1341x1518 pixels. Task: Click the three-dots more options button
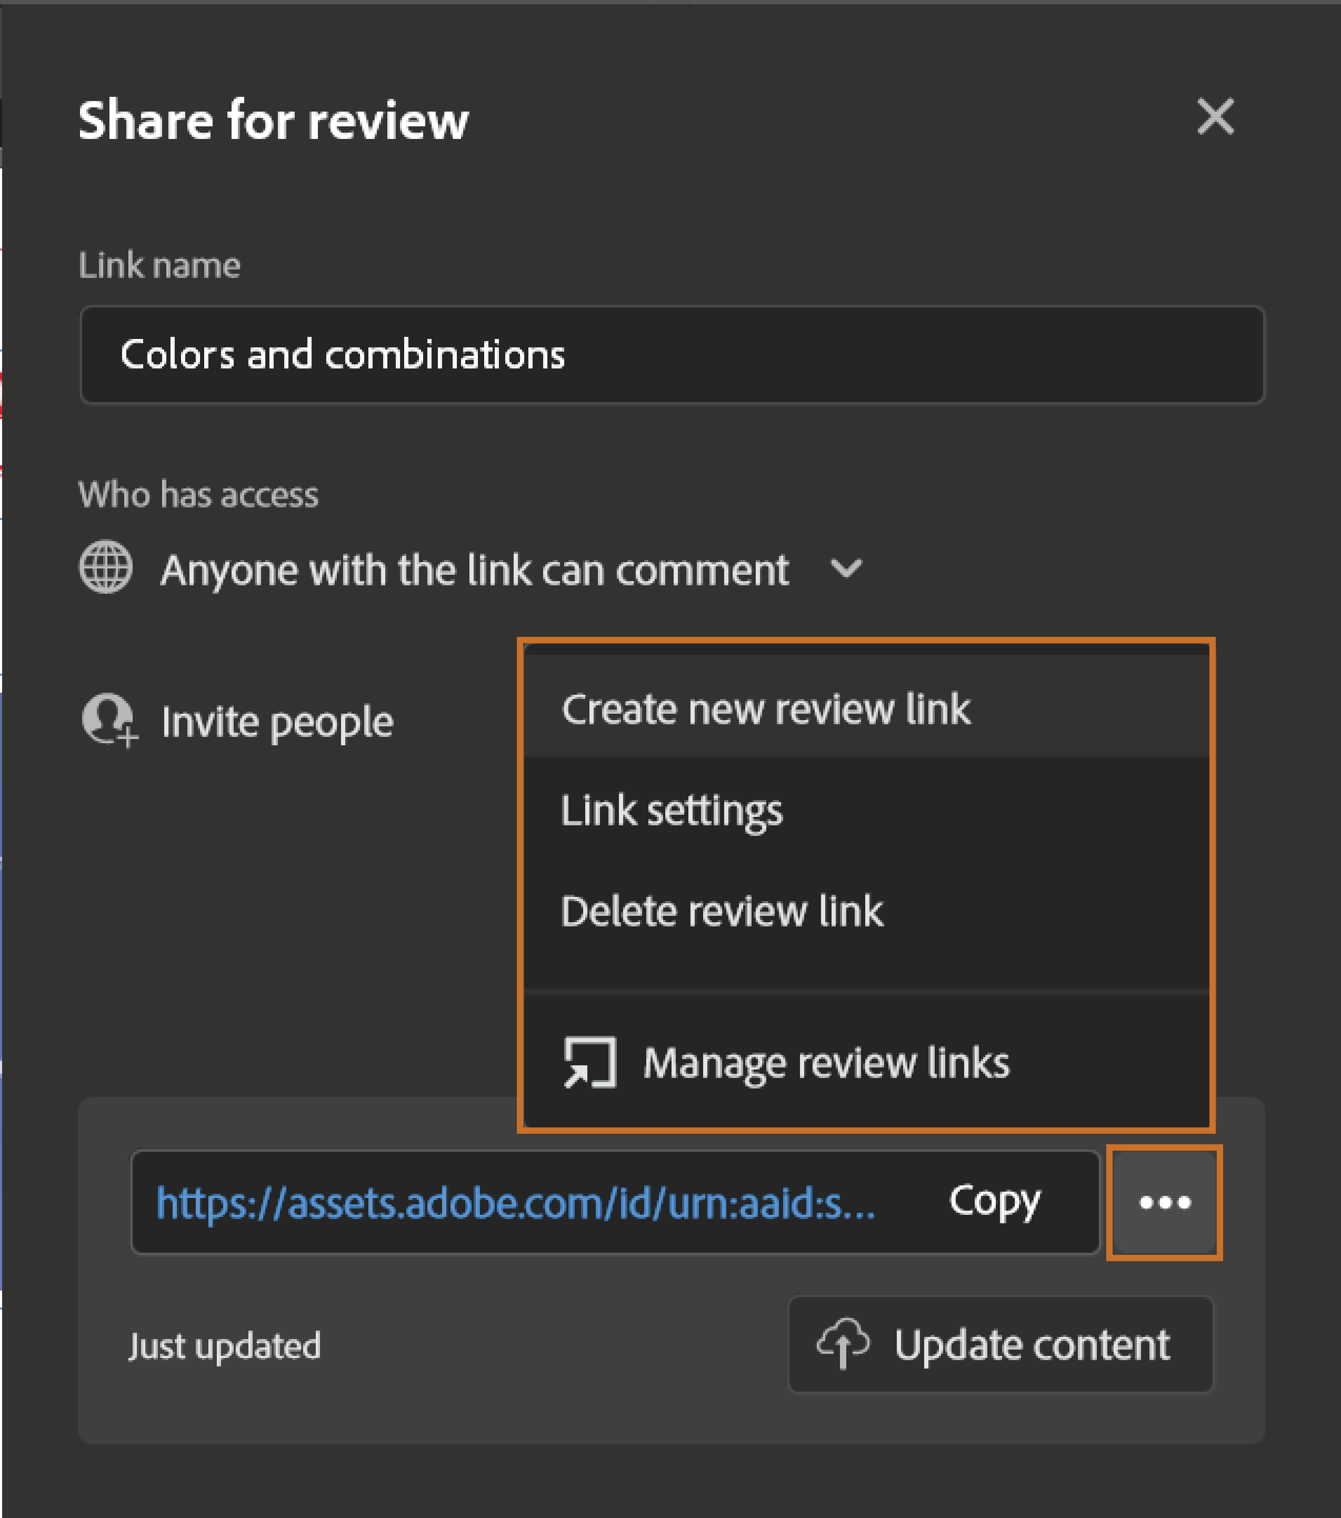(1164, 1202)
